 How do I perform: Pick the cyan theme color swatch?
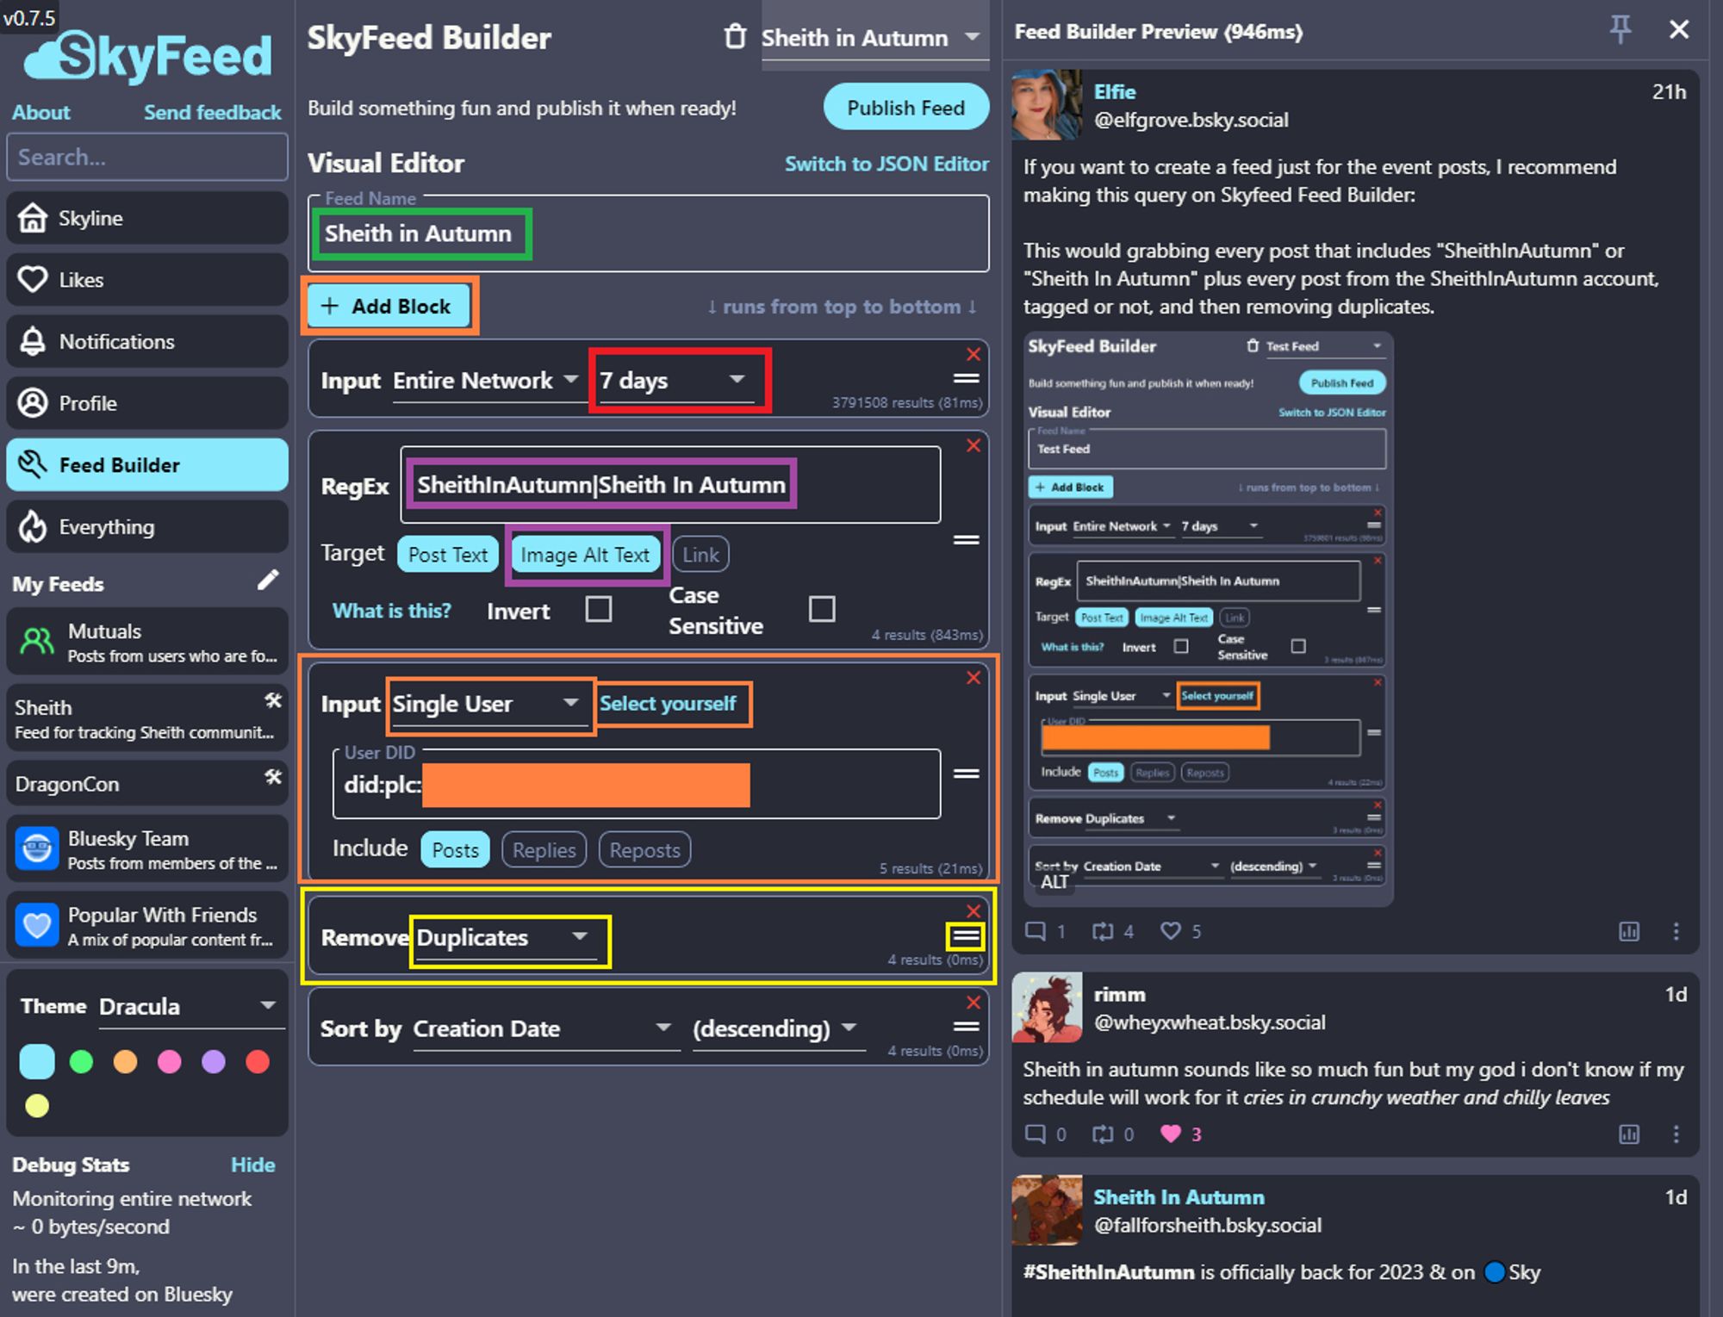tap(37, 1061)
